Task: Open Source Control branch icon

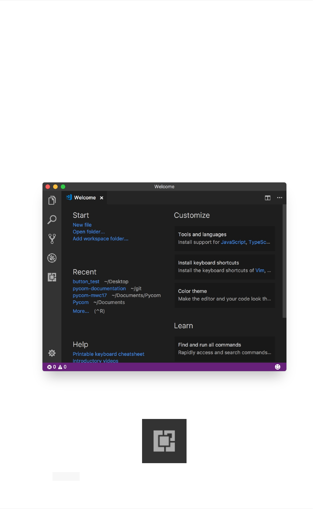Action: click(x=52, y=239)
